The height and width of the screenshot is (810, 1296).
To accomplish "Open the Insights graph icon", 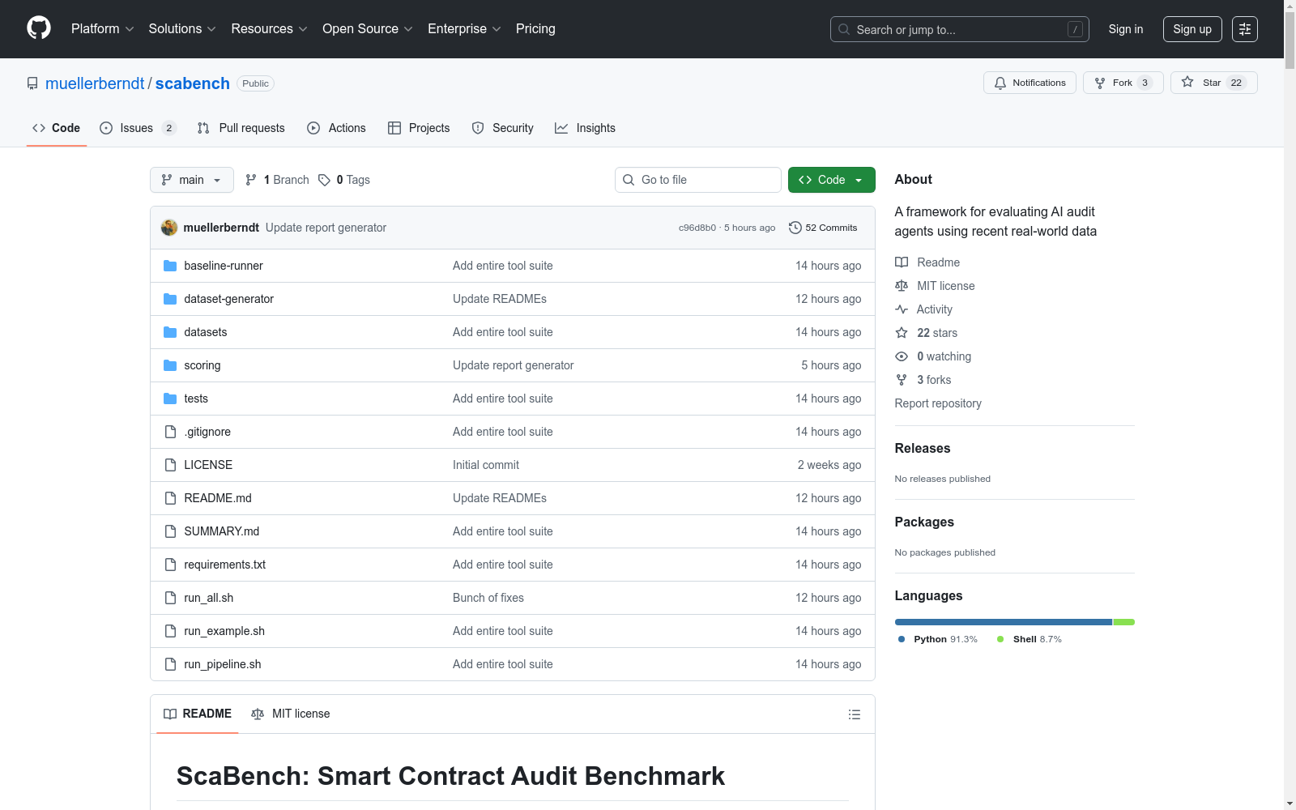I will [x=561, y=128].
